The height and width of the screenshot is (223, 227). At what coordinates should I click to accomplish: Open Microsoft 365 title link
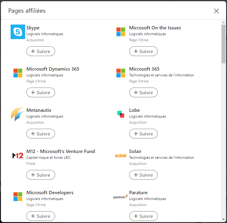[x=144, y=69]
